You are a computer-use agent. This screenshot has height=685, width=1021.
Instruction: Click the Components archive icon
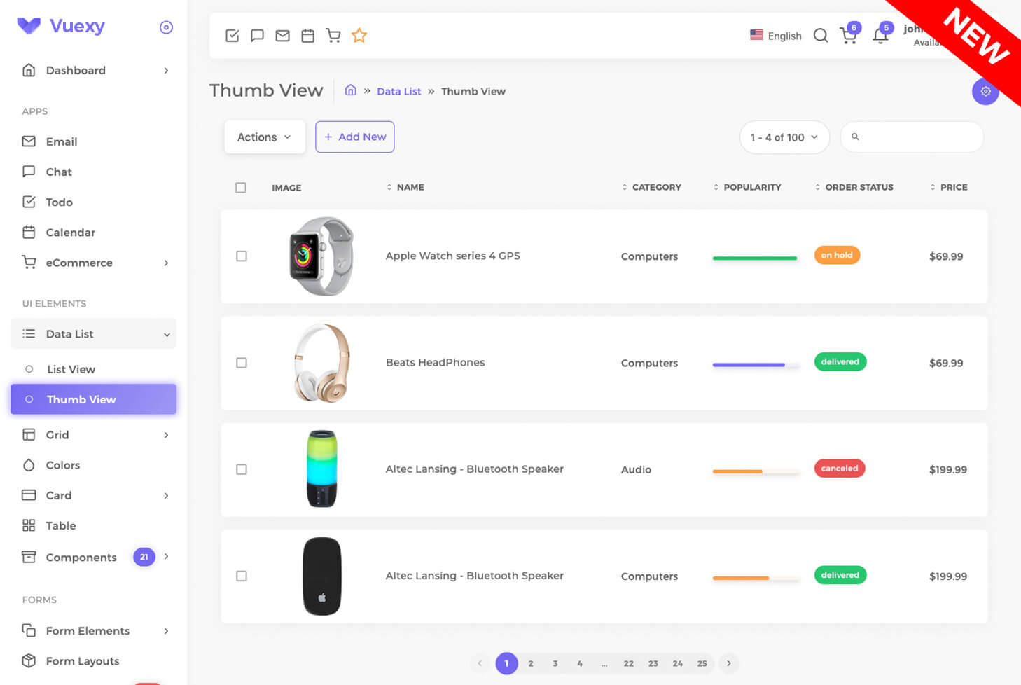pyautogui.click(x=29, y=557)
